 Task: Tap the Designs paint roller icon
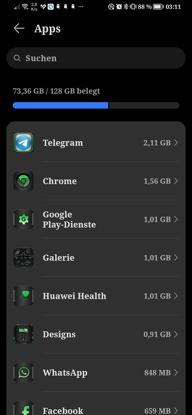click(23, 334)
